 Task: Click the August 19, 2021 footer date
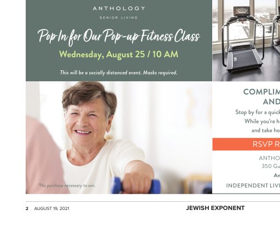click(52, 208)
